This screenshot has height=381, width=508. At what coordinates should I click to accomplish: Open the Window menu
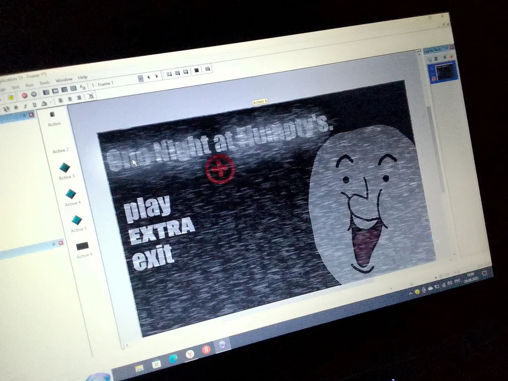pos(64,80)
